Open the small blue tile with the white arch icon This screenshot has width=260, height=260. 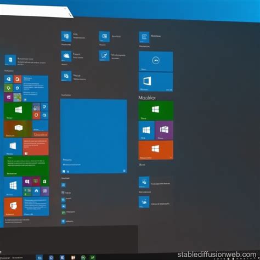(x=36, y=191)
